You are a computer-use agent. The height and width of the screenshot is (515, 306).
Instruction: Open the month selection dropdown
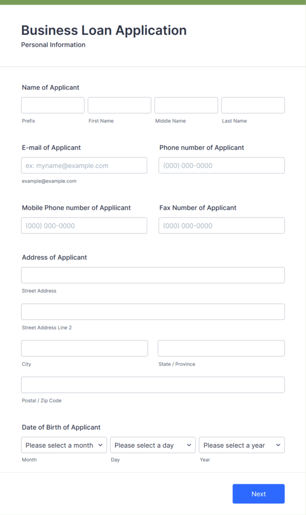click(x=63, y=445)
